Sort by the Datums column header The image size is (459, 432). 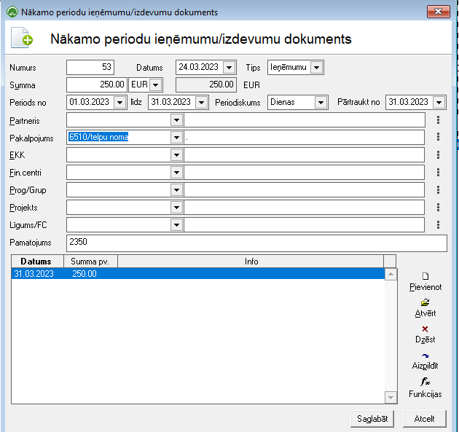37,262
